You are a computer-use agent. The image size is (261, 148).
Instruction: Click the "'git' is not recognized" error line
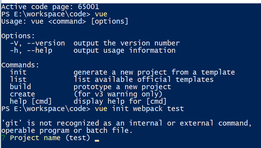tap(126, 123)
